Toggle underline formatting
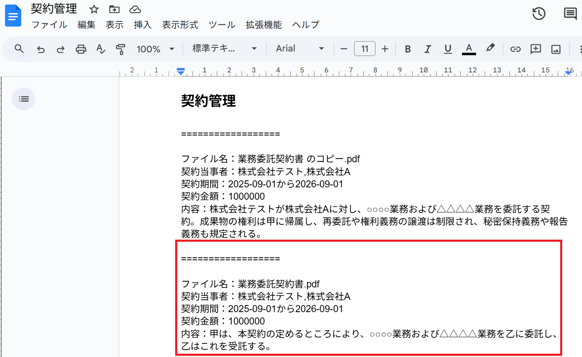The width and height of the screenshot is (582, 357). [x=448, y=49]
